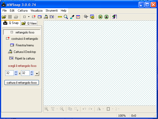Pick the color picker eyedropper tool
Viewport: 158px width, 119px height.
[x=72, y=17]
